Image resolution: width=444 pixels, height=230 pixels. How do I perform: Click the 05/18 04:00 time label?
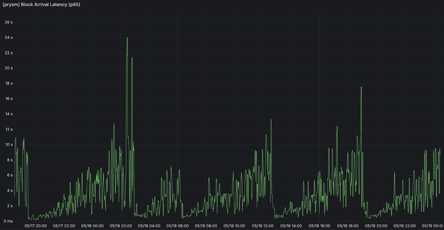tap(149, 226)
